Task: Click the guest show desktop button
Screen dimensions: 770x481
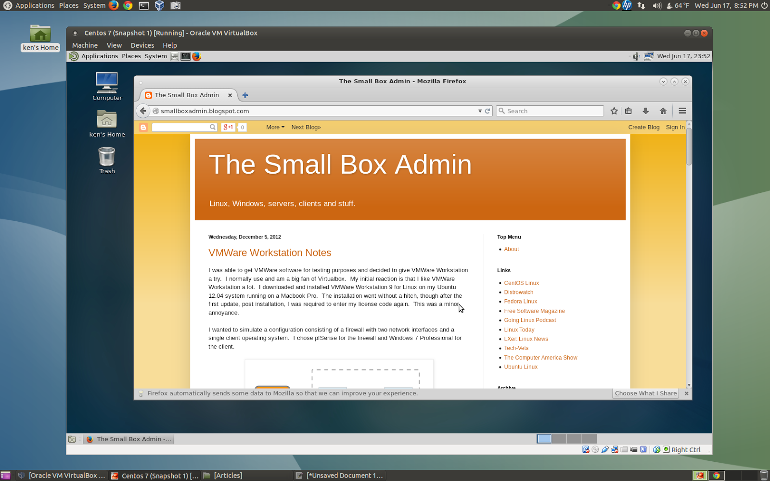Action: 72,439
